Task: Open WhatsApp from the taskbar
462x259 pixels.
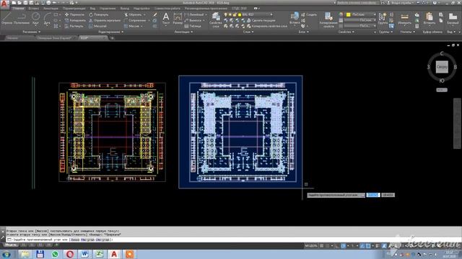Action: pyautogui.click(x=55, y=254)
